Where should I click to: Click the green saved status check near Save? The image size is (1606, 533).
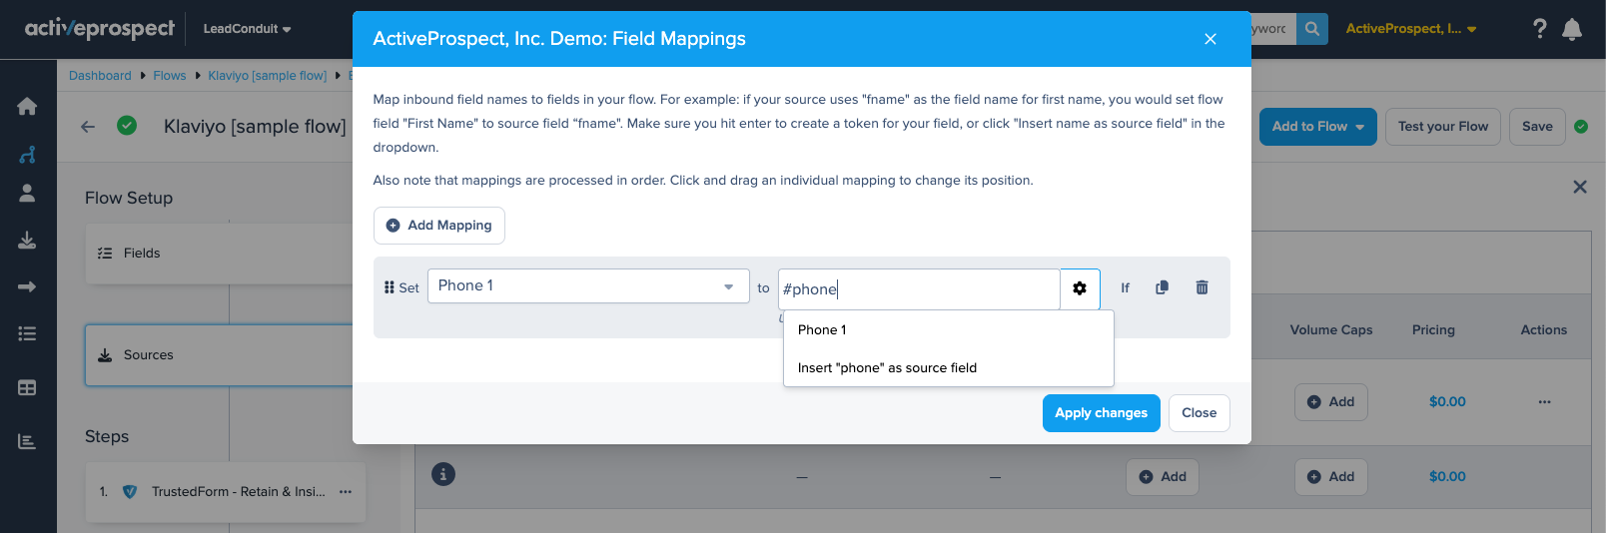(x=1581, y=127)
